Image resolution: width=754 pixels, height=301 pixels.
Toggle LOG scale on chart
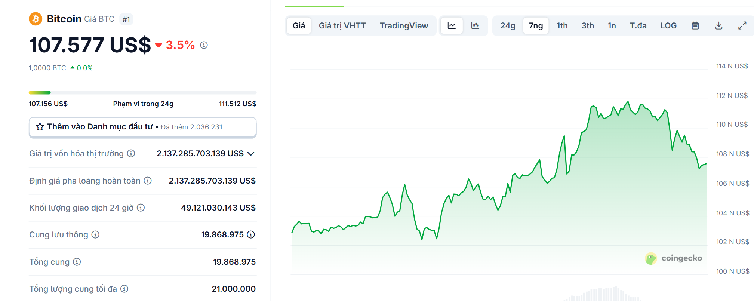pyautogui.click(x=668, y=25)
